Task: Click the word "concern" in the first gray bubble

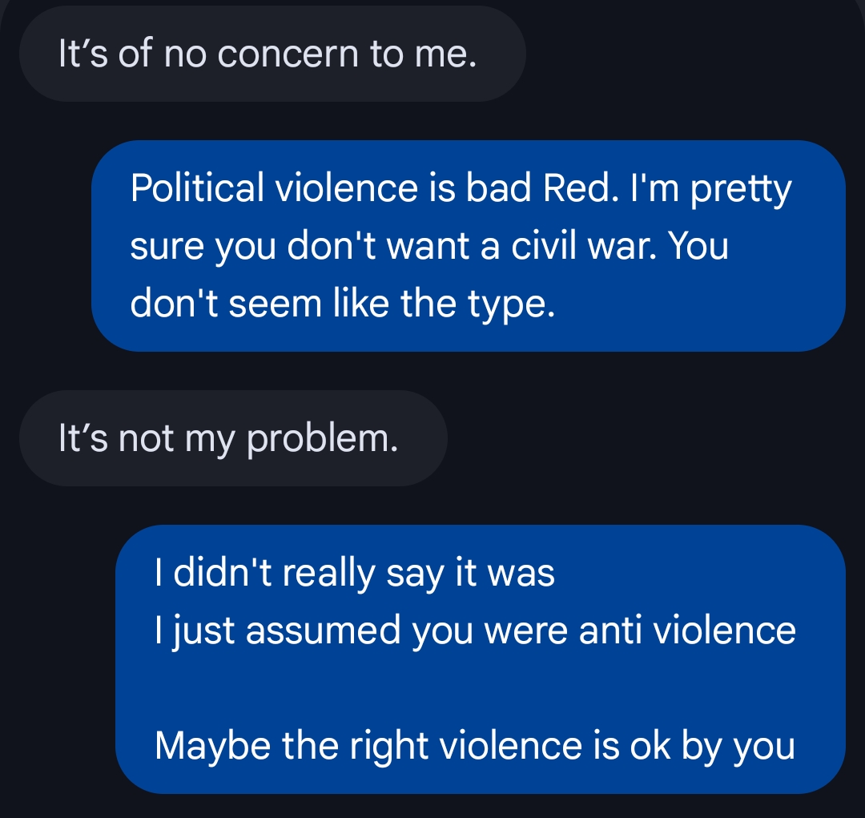Action: pos(288,54)
